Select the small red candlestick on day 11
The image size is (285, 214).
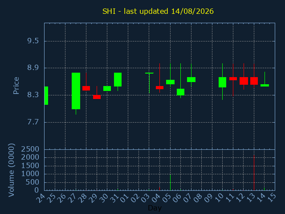[x=233, y=78]
